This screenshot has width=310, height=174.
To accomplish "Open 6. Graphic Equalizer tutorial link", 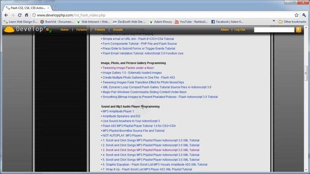I will click(155, 164).
